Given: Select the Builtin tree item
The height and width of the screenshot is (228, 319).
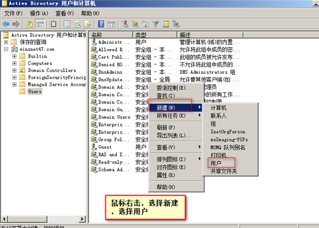Looking at the screenshot, I should [37, 56].
